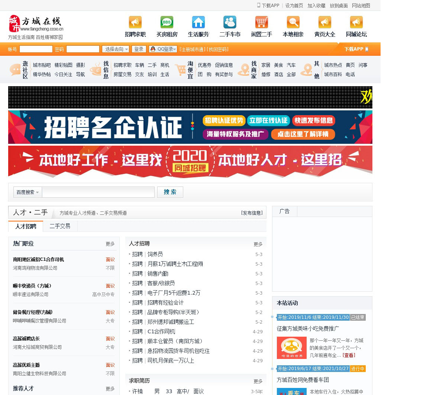The width and height of the screenshot is (446, 395).
Task: Click the 招聘名企认证 banner
Action: [x=190, y=127]
